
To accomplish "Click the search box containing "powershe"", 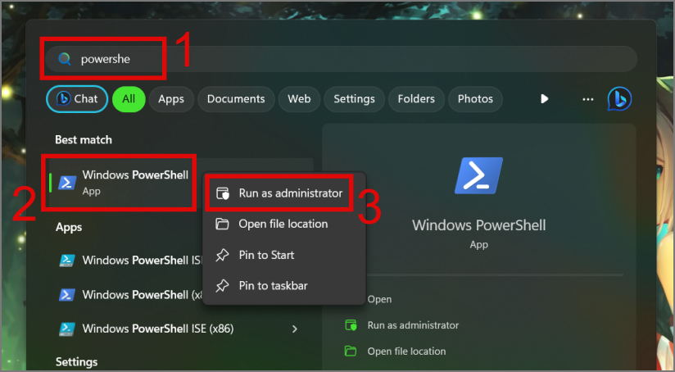I will [341, 59].
